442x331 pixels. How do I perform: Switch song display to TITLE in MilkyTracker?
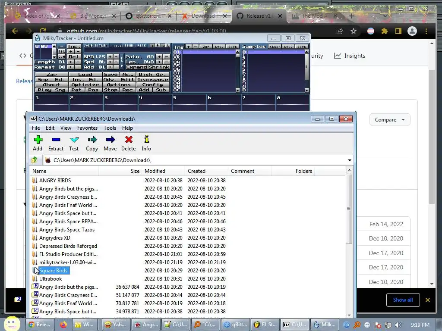[116, 46]
